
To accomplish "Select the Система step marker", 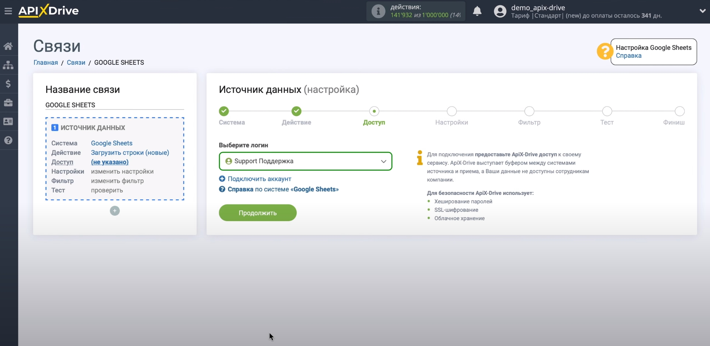I will point(224,111).
